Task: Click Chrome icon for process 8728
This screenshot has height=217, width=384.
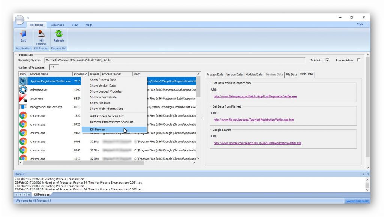Action: pyautogui.click(x=23, y=124)
